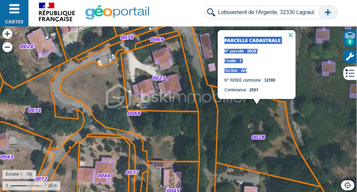Viewport: 357px width, 192px height.
Task: Click parcel 0044 label
Action: coord(104,175)
